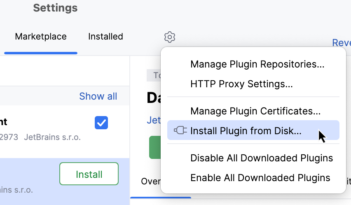Select Disable All Downloaded Plugins
The height and width of the screenshot is (205, 351).
point(262,158)
